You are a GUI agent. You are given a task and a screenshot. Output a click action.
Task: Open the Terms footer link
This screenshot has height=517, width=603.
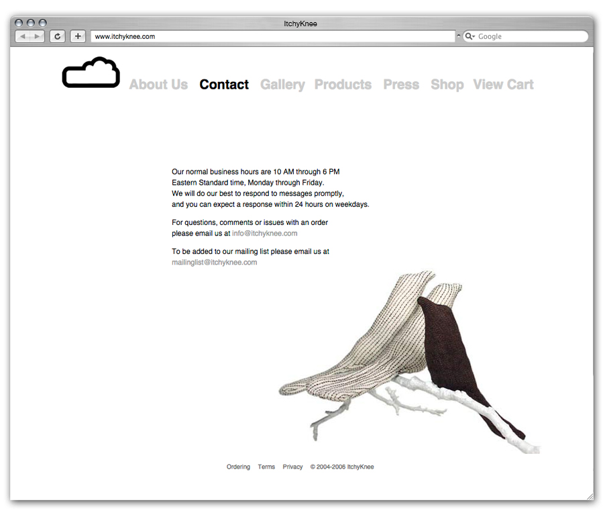click(266, 467)
